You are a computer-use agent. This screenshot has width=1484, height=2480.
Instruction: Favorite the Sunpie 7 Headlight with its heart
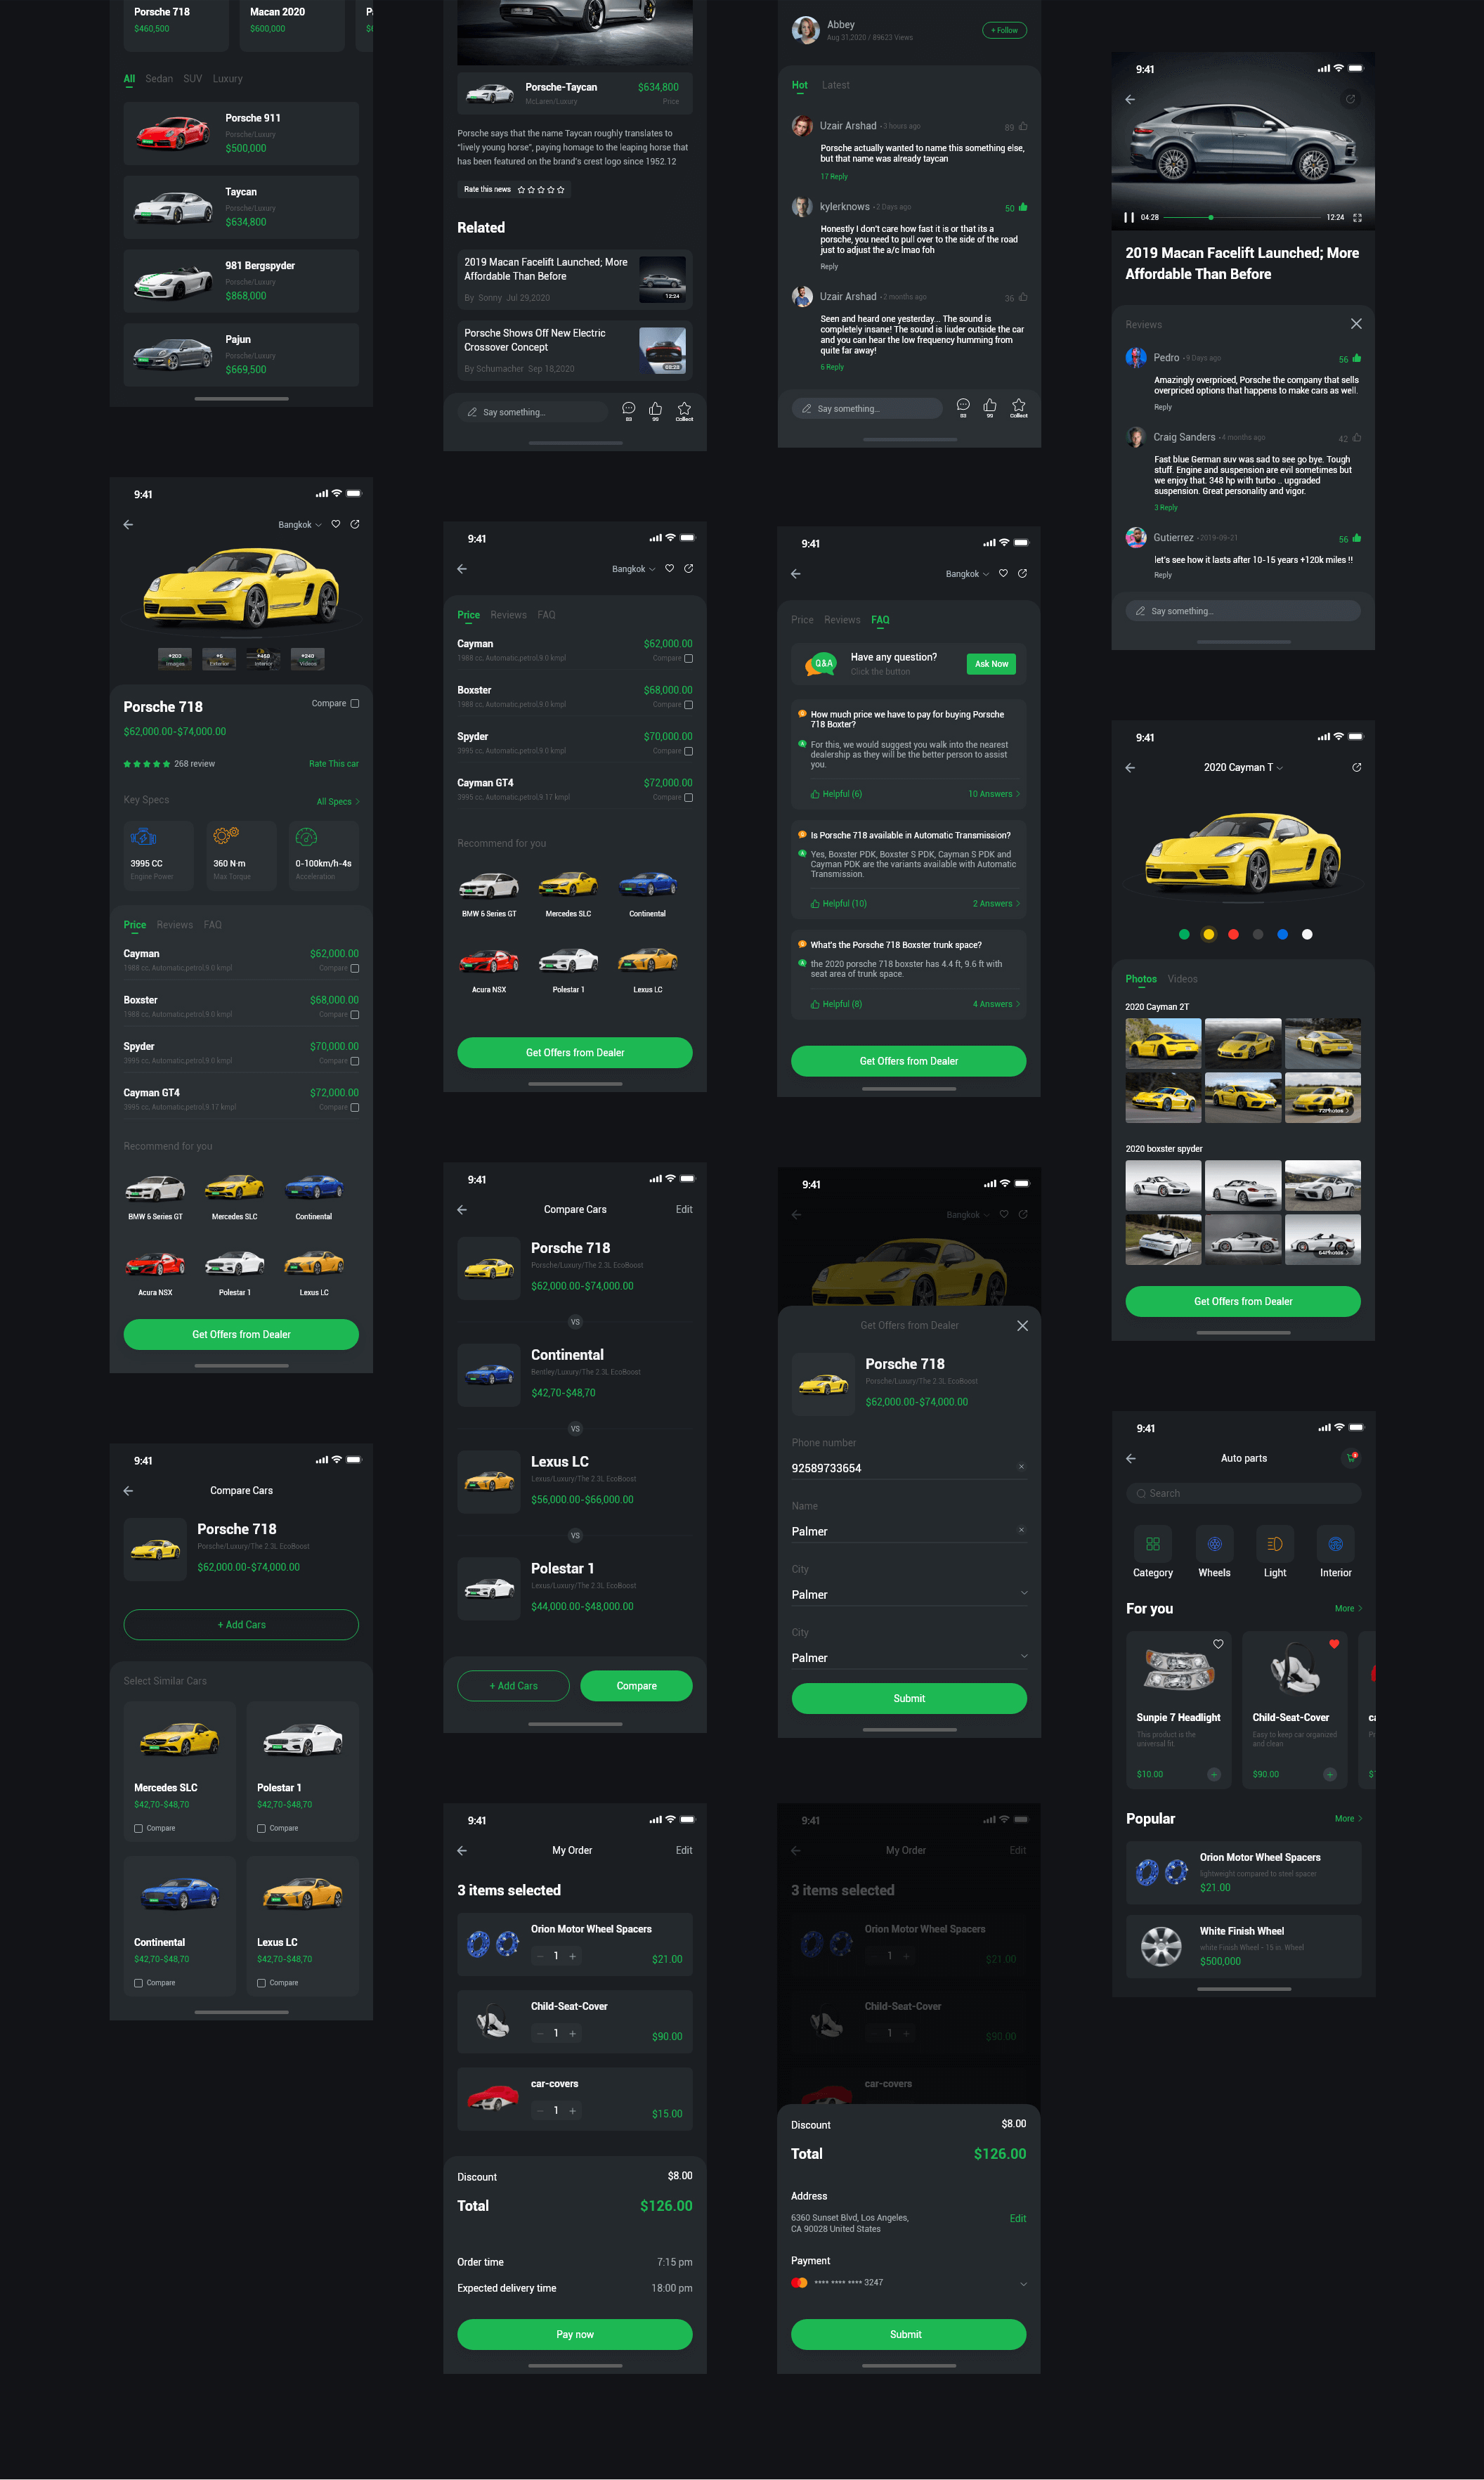point(1218,1644)
